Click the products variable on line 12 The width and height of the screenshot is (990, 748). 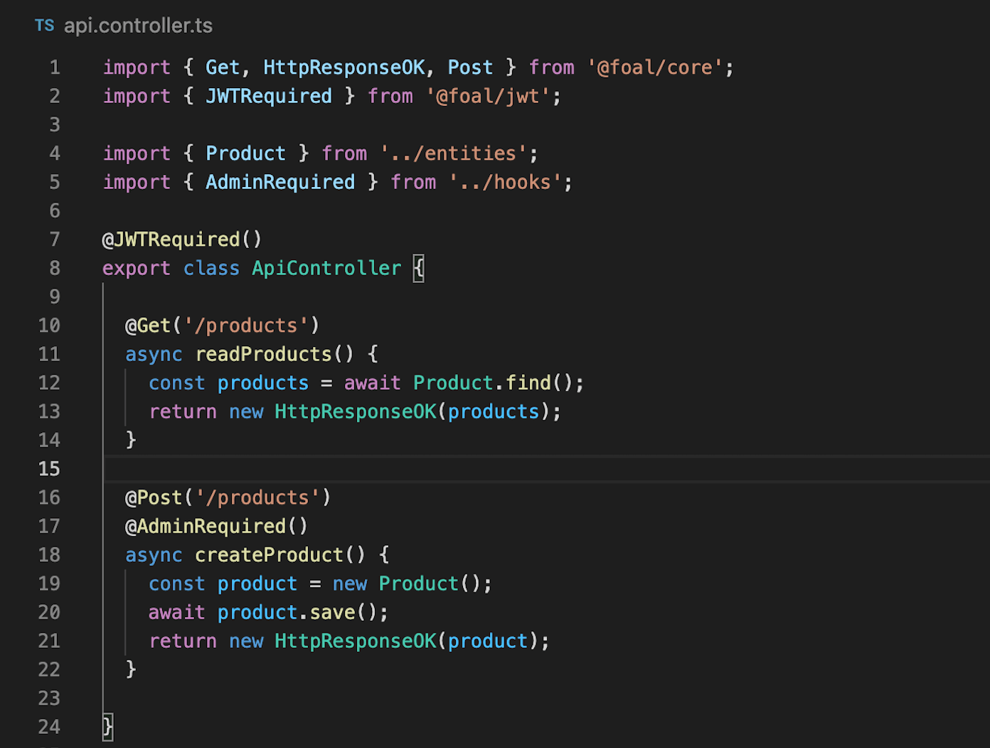263,383
